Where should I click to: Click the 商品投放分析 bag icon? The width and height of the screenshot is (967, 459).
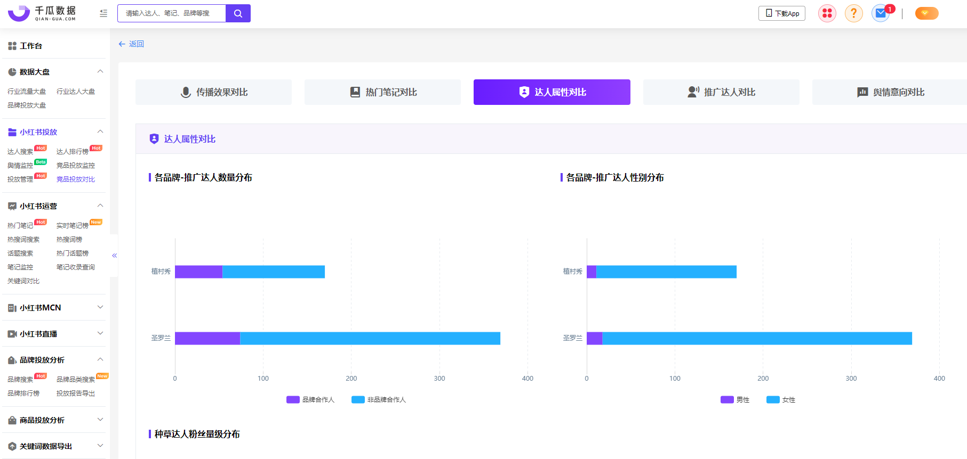click(x=12, y=420)
